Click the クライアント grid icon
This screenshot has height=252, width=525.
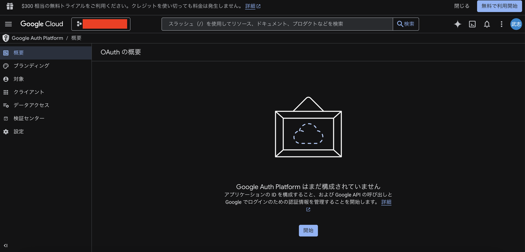(x=6, y=92)
